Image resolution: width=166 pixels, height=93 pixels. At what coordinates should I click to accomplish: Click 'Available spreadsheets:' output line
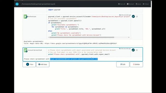(34, 41)
